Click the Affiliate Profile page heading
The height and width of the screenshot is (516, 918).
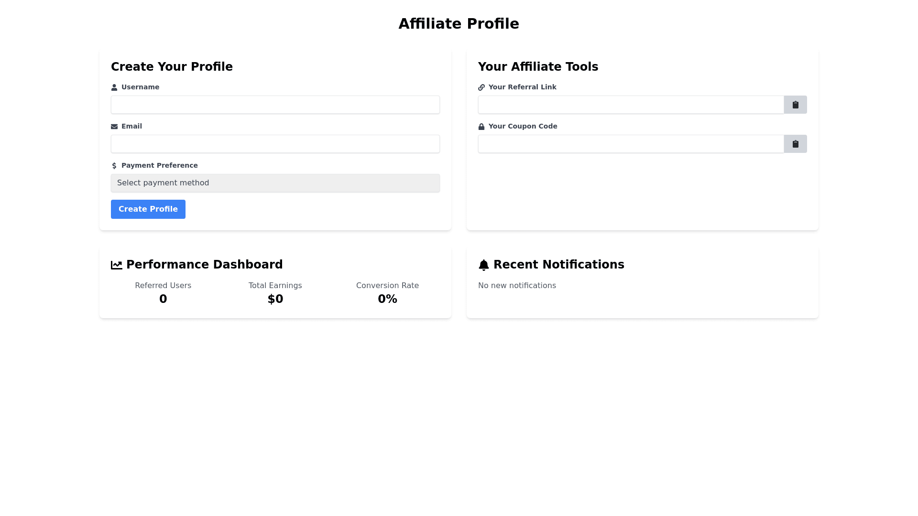[x=459, y=24]
